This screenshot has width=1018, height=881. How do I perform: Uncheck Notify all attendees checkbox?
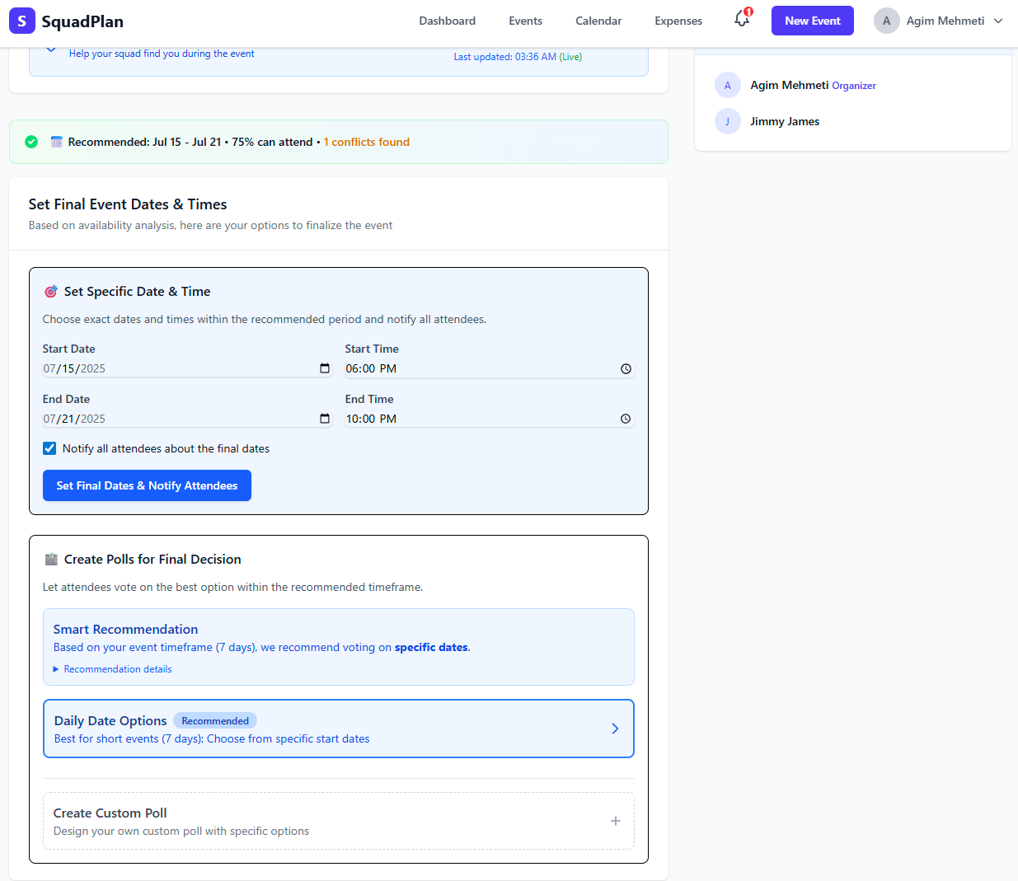click(x=49, y=448)
